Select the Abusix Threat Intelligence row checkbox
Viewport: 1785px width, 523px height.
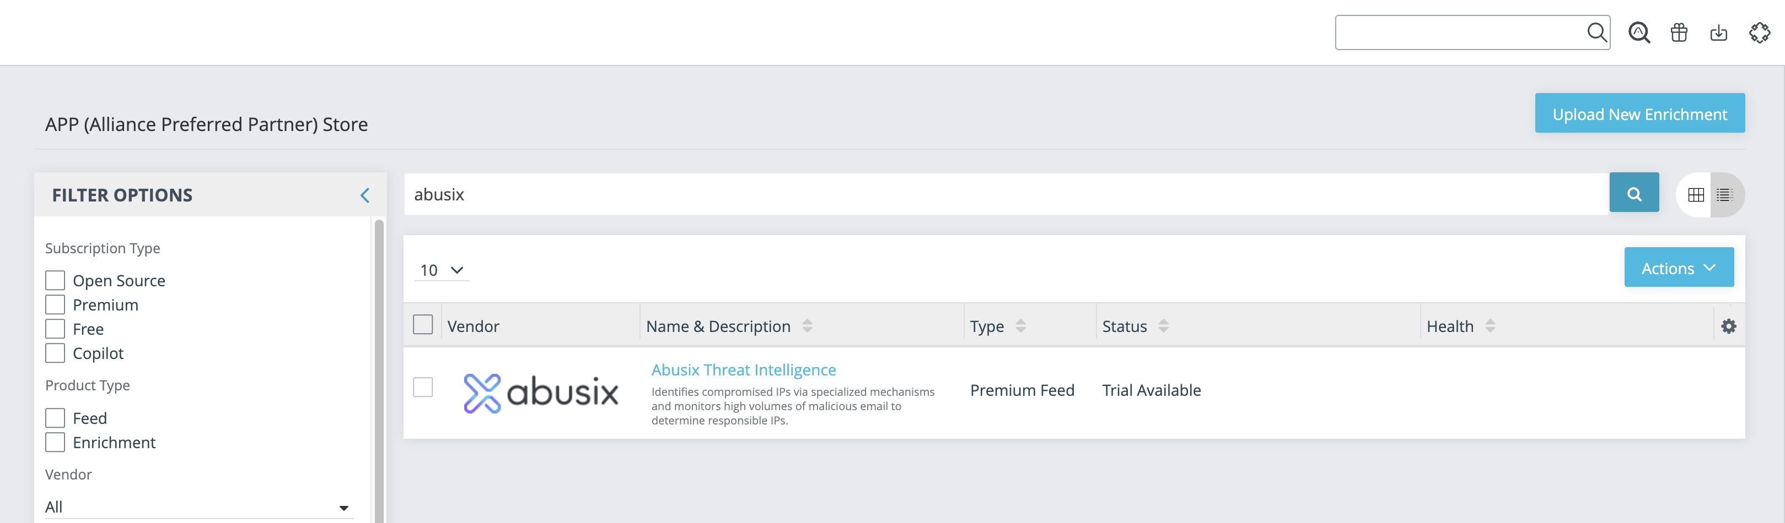click(x=423, y=386)
